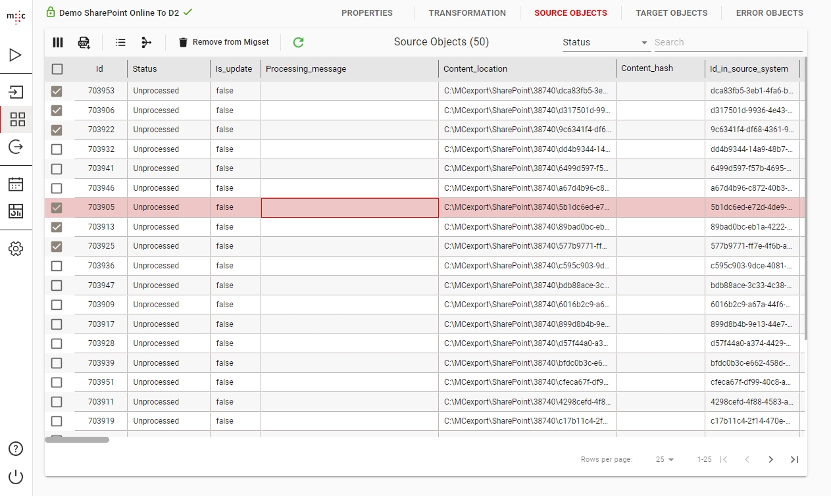The height and width of the screenshot is (496, 831).
Task: Click the power logout icon in sidebar
Action: pos(16,477)
